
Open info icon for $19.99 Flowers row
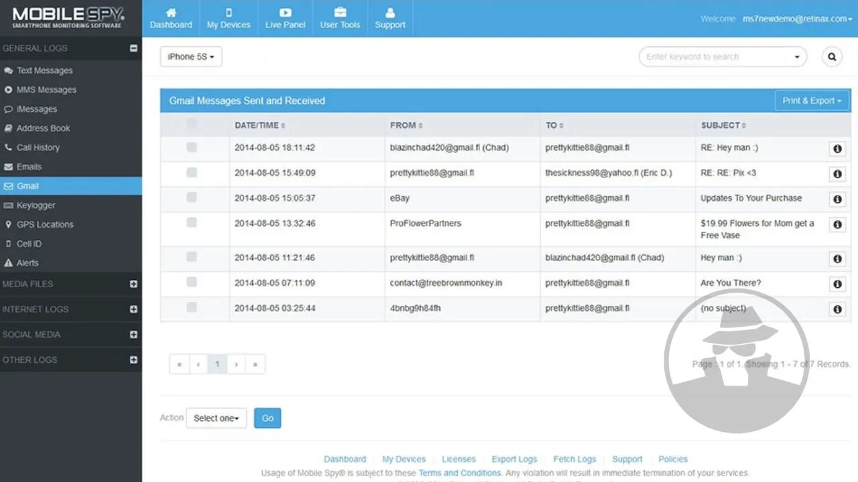[837, 225]
